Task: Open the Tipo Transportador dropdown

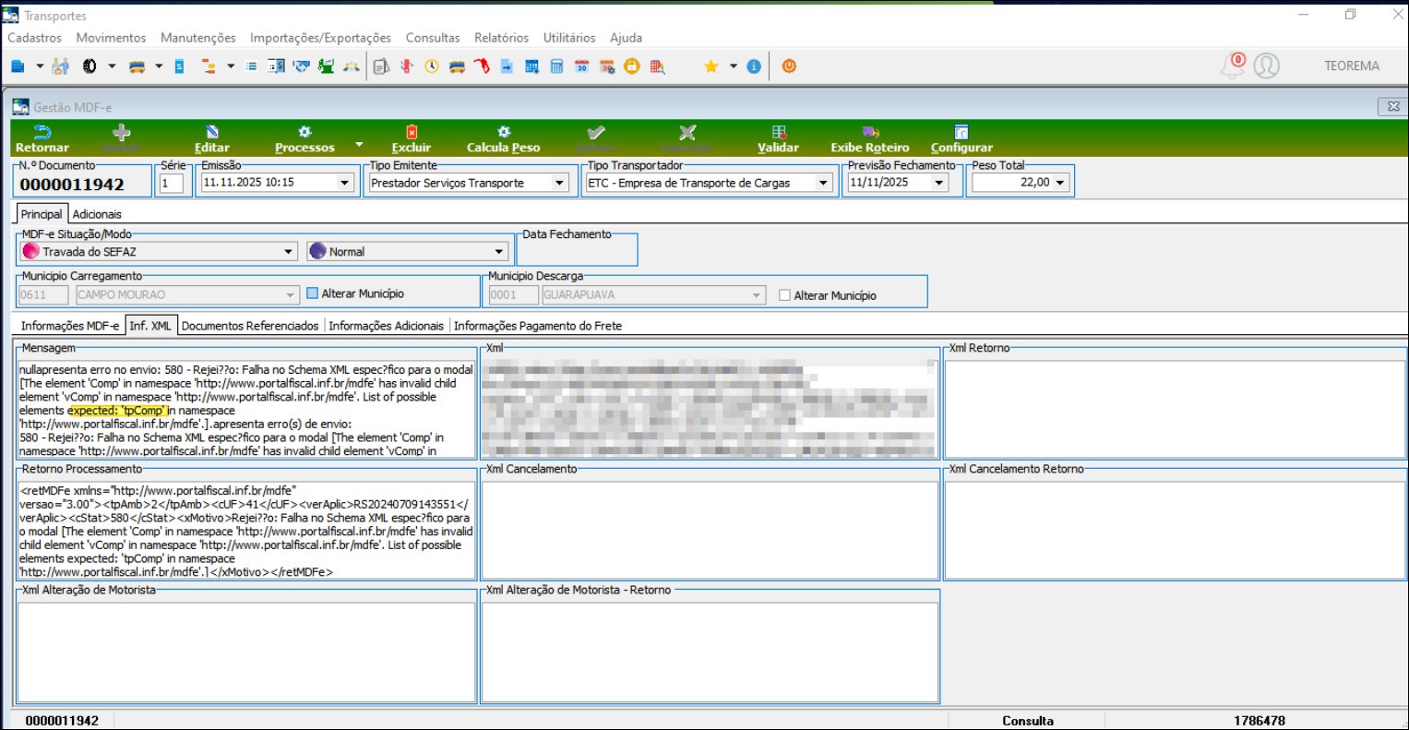Action: tap(823, 183)
